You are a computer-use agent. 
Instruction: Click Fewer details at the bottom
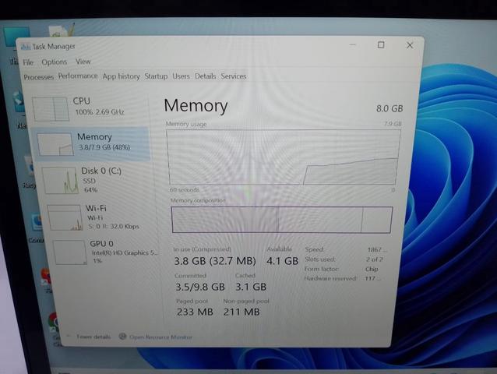click(93, 337)
